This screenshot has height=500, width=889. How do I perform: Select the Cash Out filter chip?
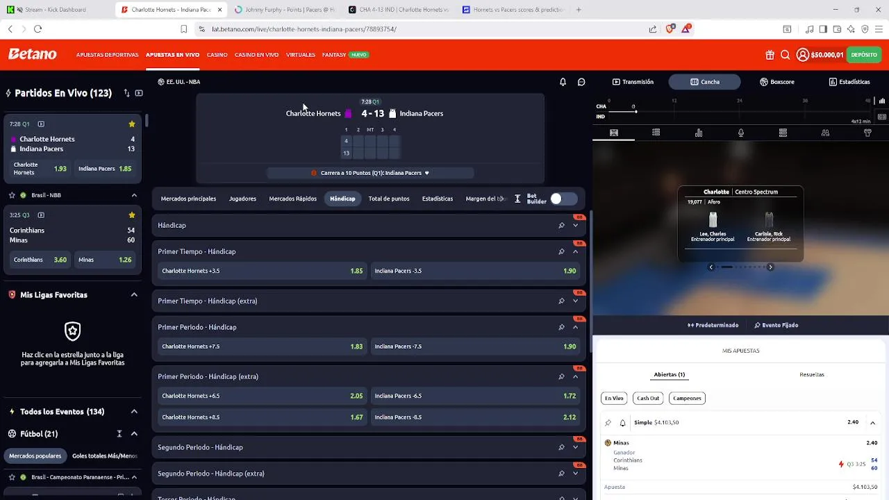[648, 399]
